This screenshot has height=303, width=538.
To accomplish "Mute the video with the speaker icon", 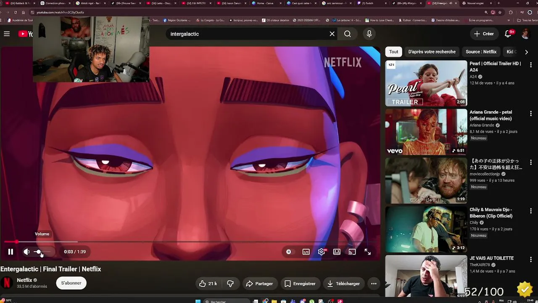I will pos(26,252).
